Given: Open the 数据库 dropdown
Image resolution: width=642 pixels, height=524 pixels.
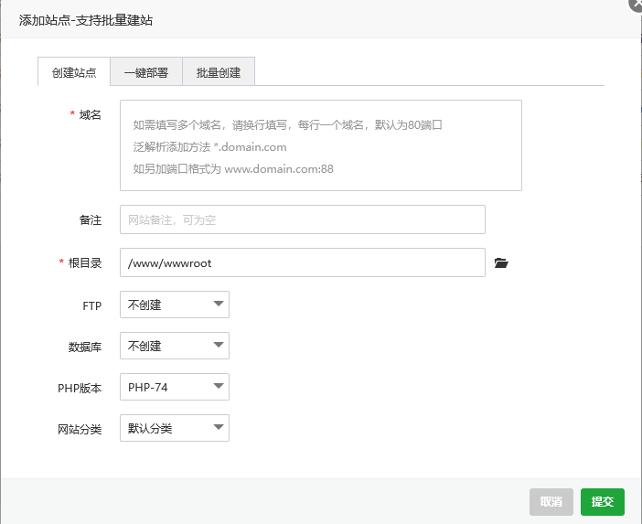Looking at the screenshot, I should (x=175, y=346).
